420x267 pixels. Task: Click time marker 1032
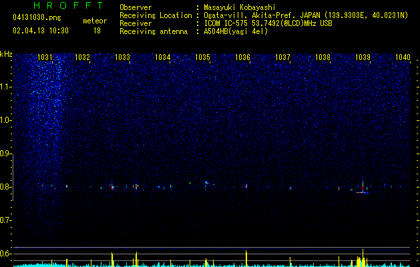(82, 57)
